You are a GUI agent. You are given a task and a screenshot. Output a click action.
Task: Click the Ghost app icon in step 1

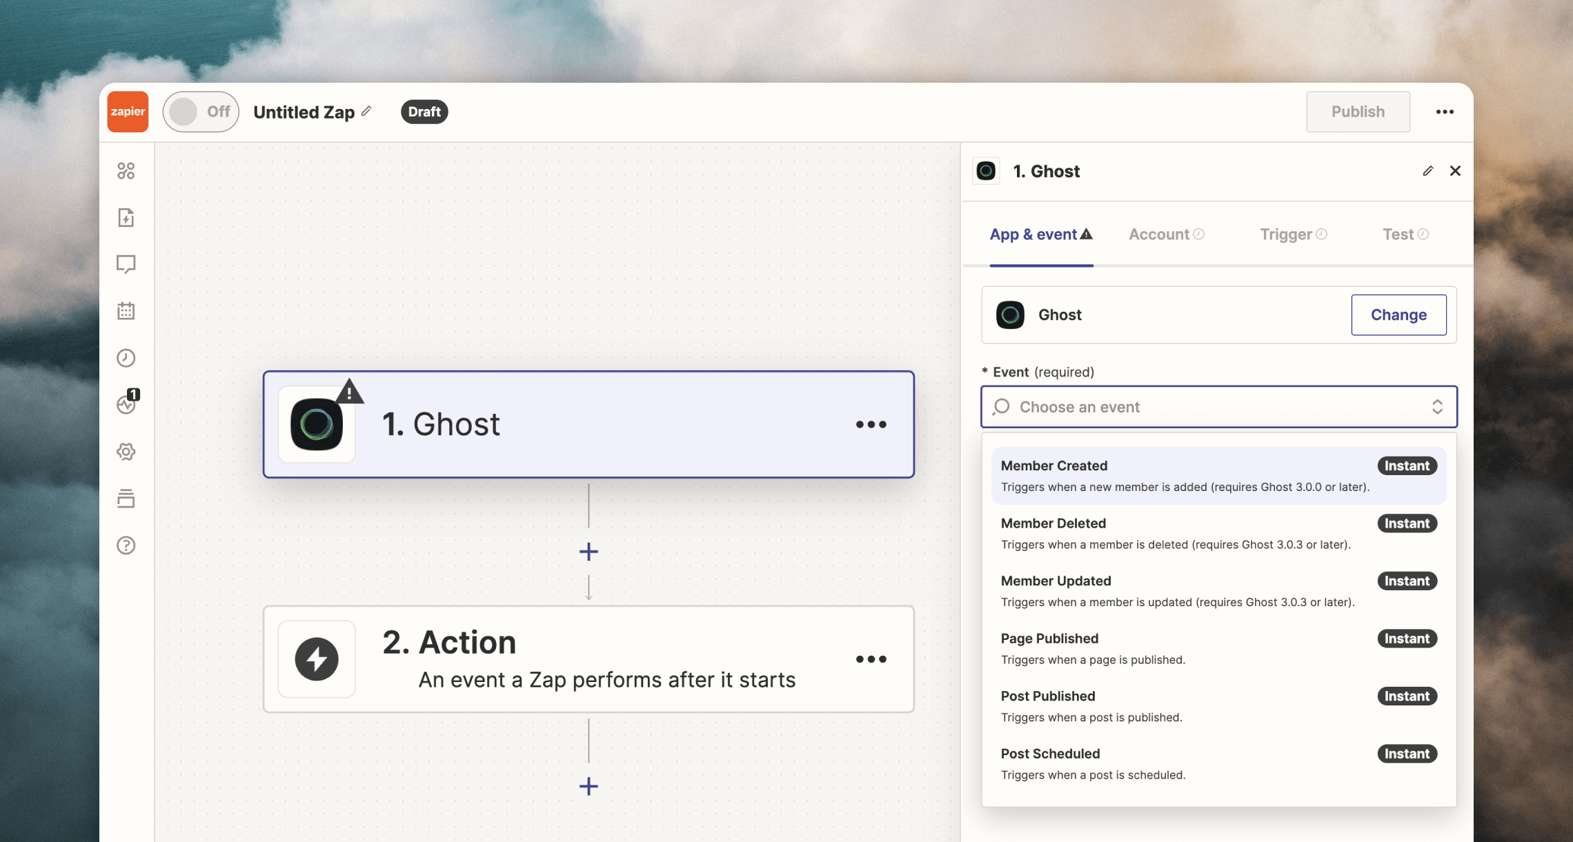[x=317, y=424]
